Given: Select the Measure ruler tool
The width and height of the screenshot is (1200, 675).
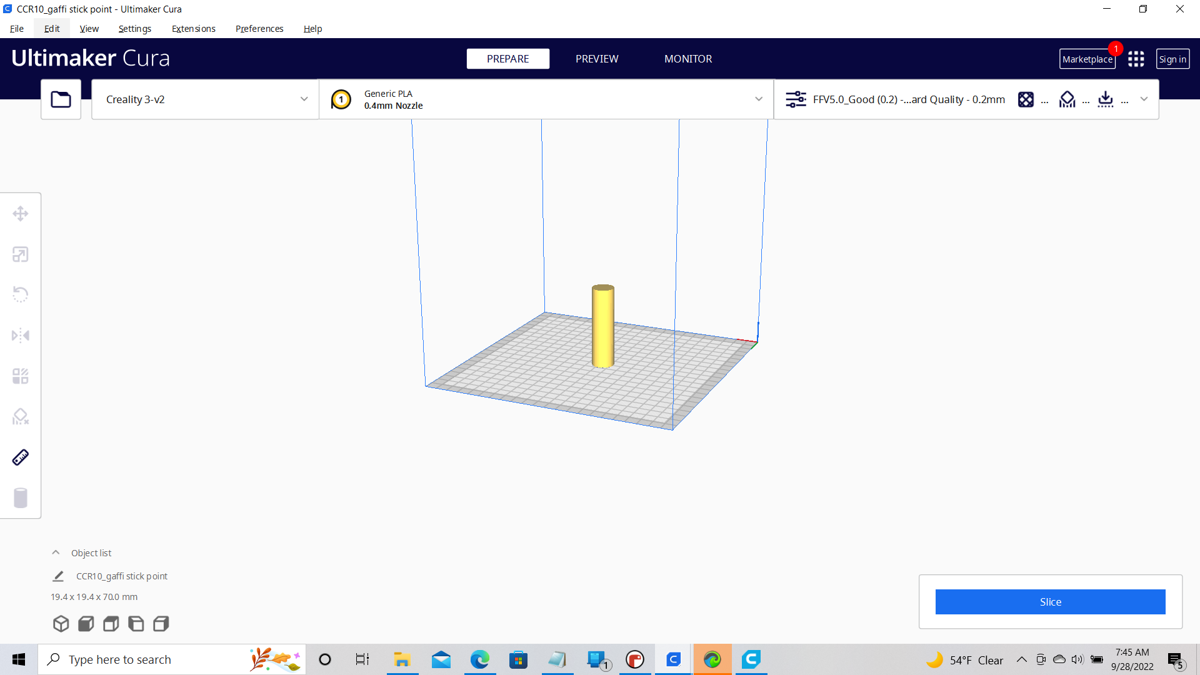Looking at the screenshot, I should click(21, 457).
